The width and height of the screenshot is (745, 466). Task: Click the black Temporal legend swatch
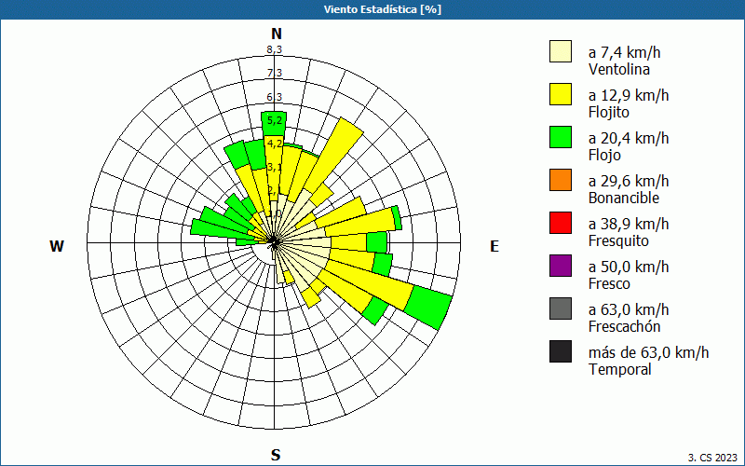(561, 351)
